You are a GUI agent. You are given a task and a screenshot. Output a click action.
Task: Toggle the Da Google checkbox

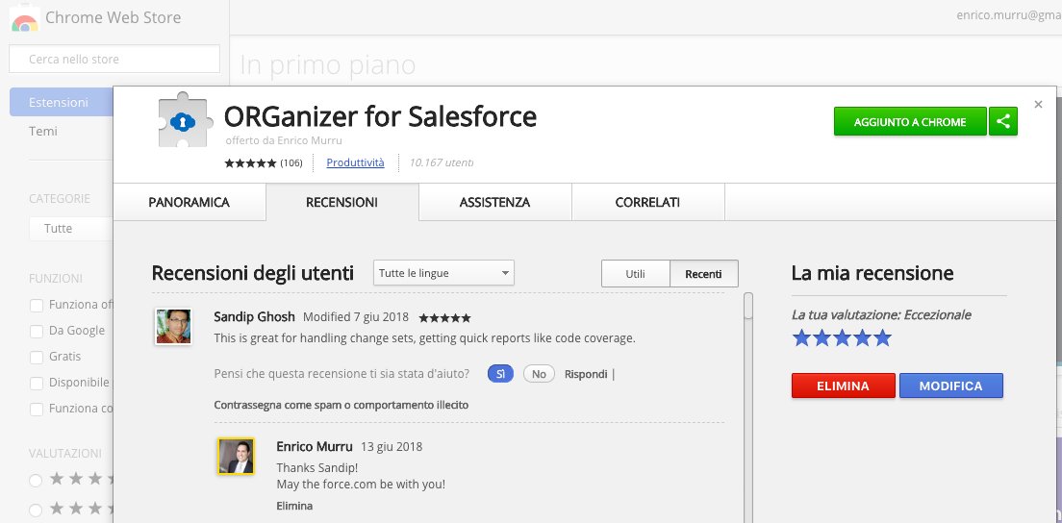pos(37,331)
